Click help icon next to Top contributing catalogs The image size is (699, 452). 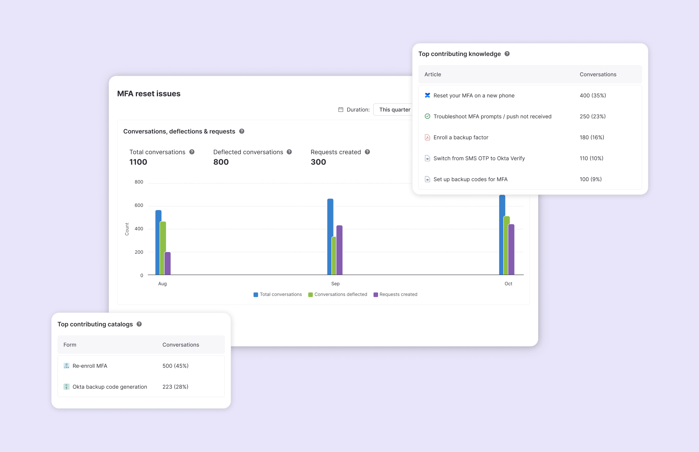[x=139, y=324]
